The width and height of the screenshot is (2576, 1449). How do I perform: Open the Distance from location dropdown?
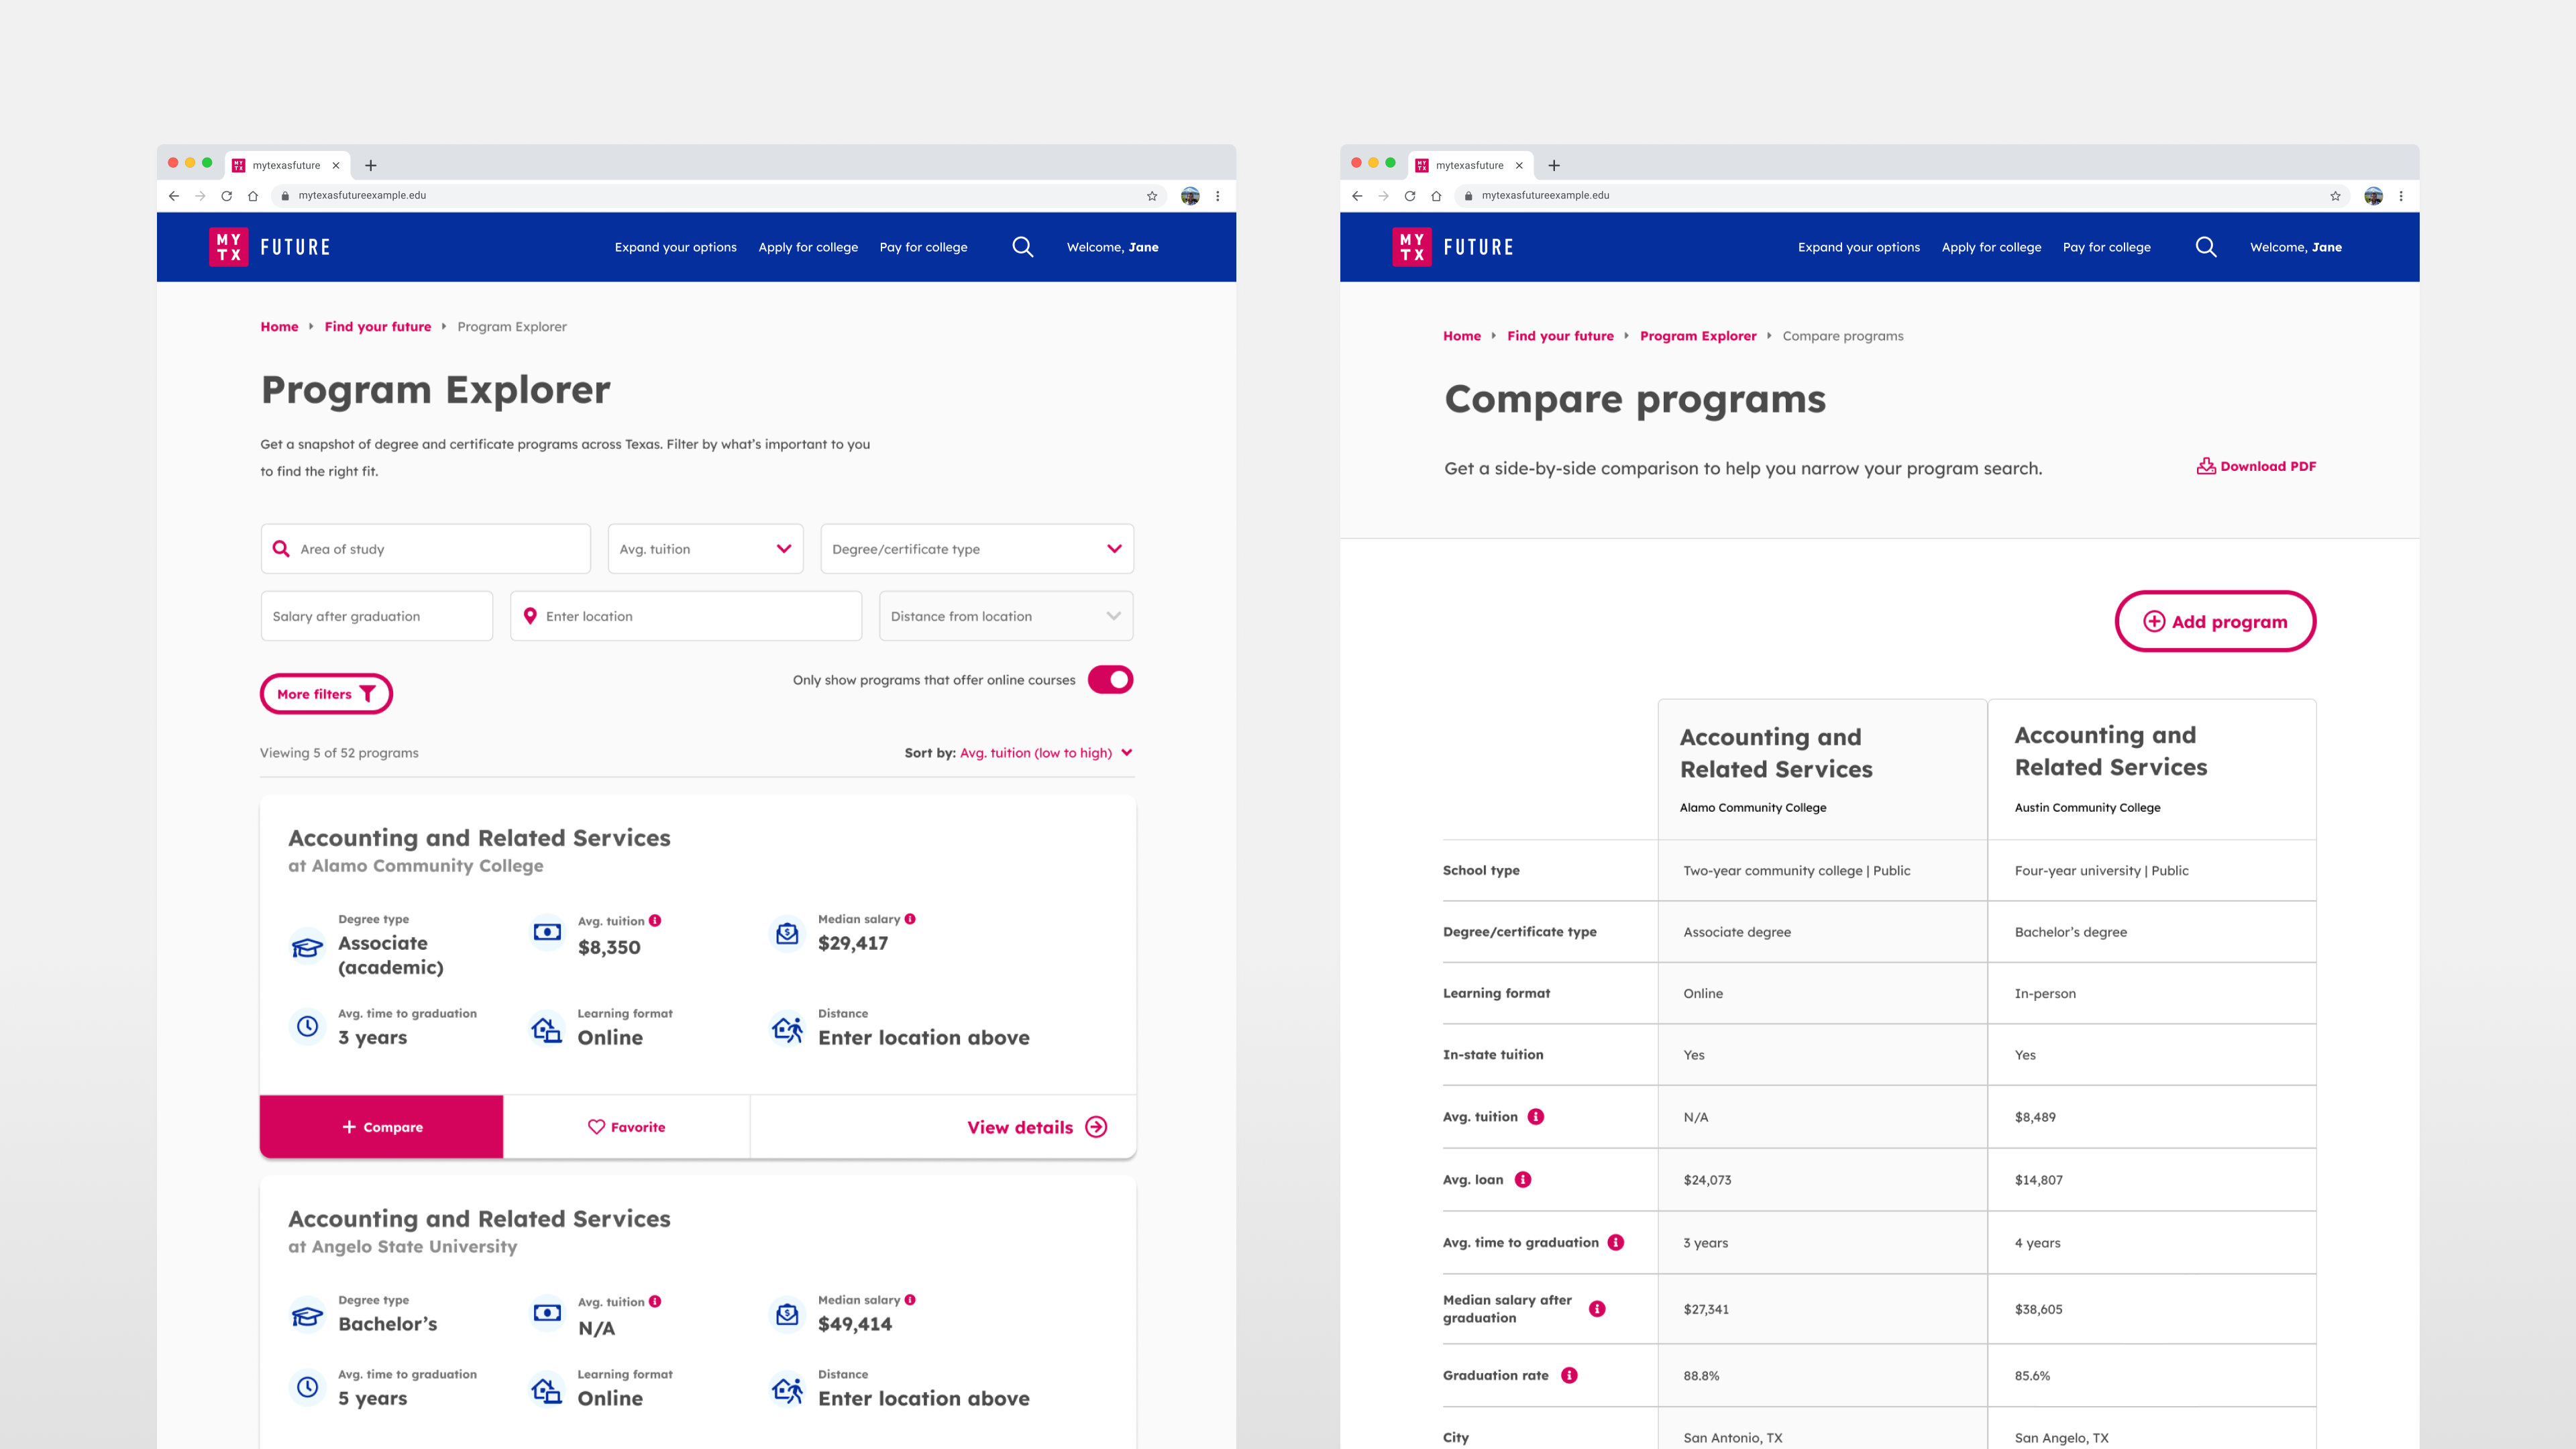[x=1005, y=616]
